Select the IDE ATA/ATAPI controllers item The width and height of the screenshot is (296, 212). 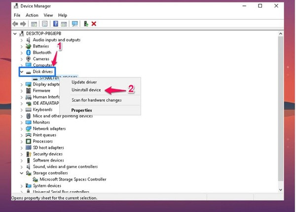46,103
